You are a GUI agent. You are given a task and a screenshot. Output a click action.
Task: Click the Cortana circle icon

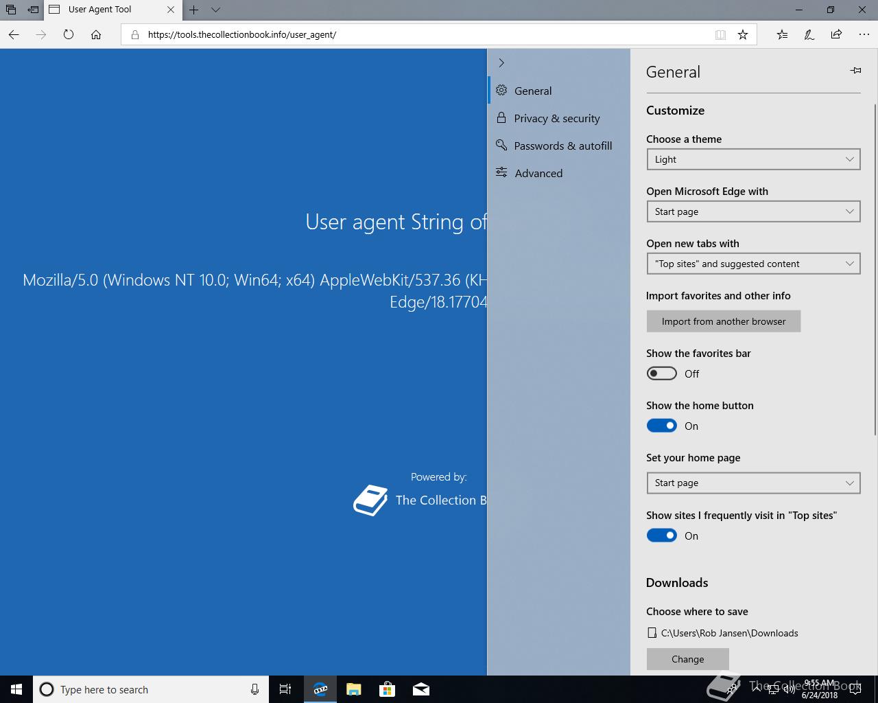[47, 689]
